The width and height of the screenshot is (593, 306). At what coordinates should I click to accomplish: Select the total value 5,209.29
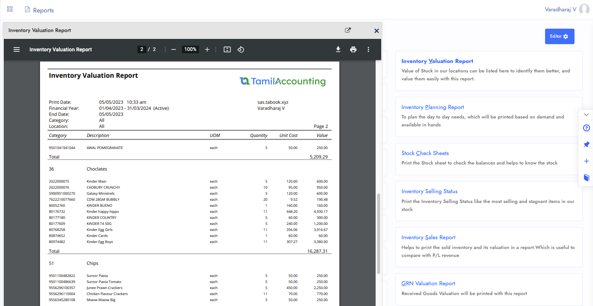(x=319, y=157)
